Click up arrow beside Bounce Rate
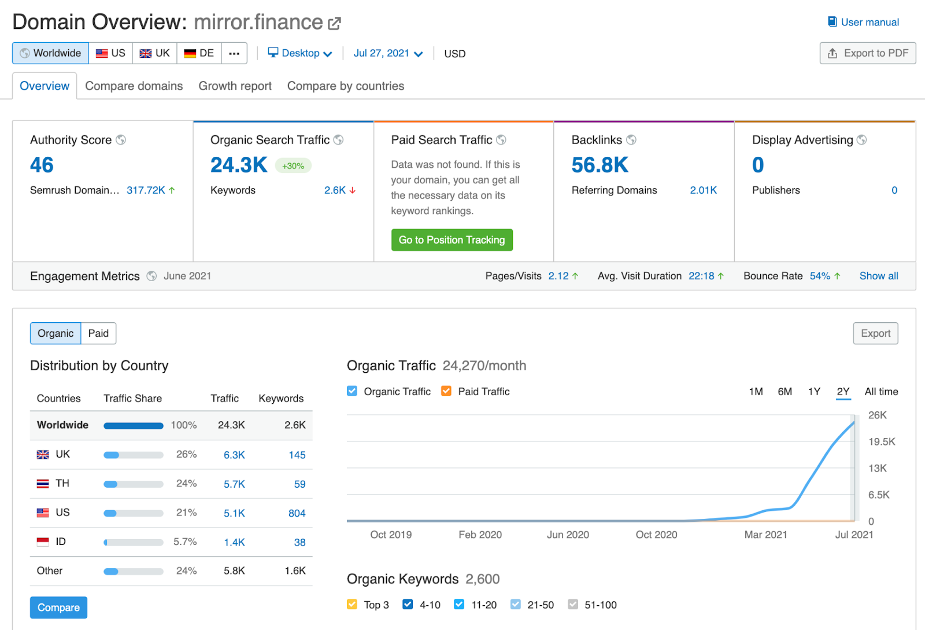 click(x=837, y=277)
